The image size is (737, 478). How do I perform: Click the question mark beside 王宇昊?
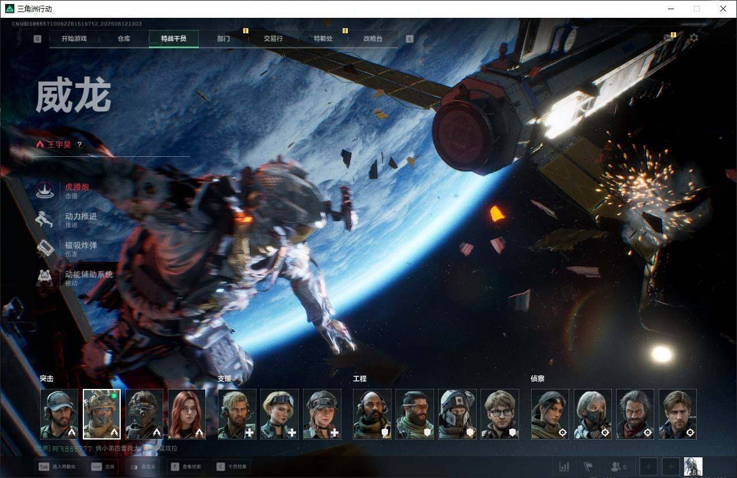tap(79, 145)
